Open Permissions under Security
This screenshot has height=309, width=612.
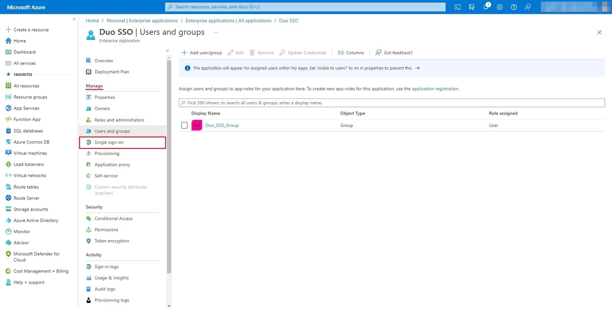106,230
